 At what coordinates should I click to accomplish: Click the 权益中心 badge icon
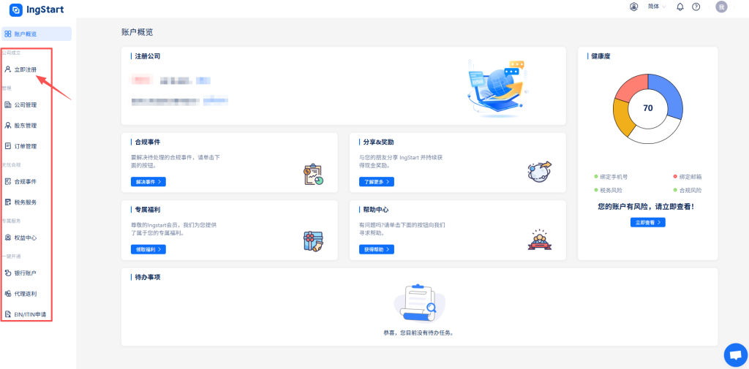pos(7,237)
